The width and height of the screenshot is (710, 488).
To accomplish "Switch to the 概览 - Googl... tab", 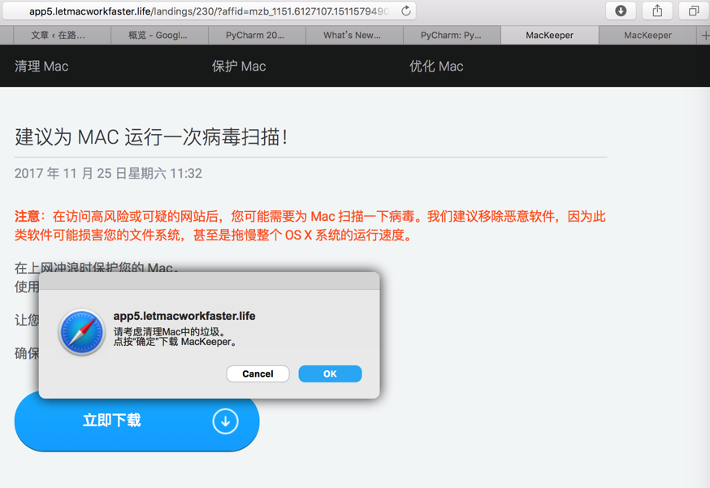I will point(158,35).
